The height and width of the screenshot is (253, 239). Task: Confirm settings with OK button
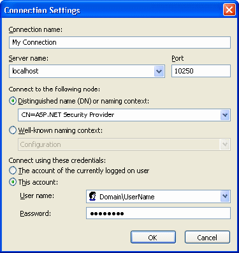153,237
